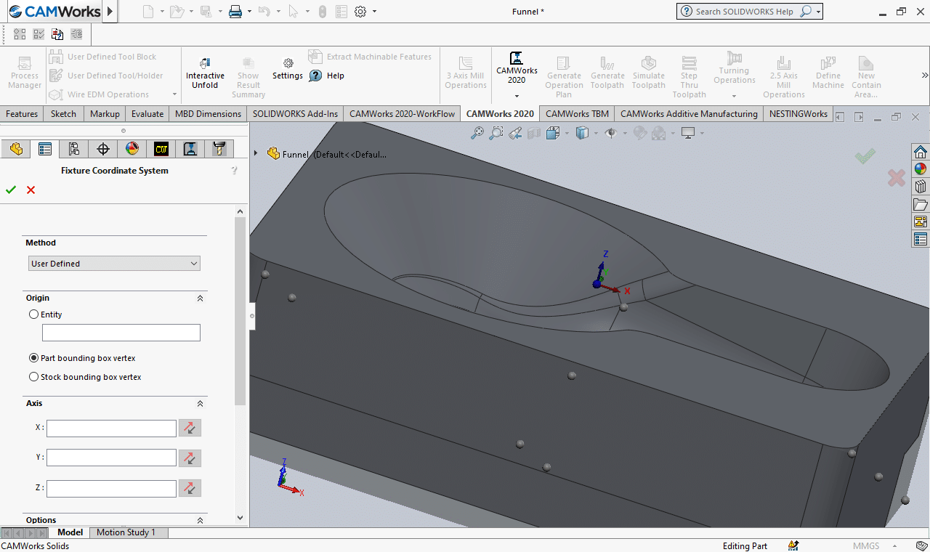Image resolution: width=930 pixels, height=552 pixels.
Task: Click the Z axis input field
Action: coord(111,488)
